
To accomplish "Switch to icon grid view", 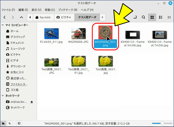I will (152, 17).
